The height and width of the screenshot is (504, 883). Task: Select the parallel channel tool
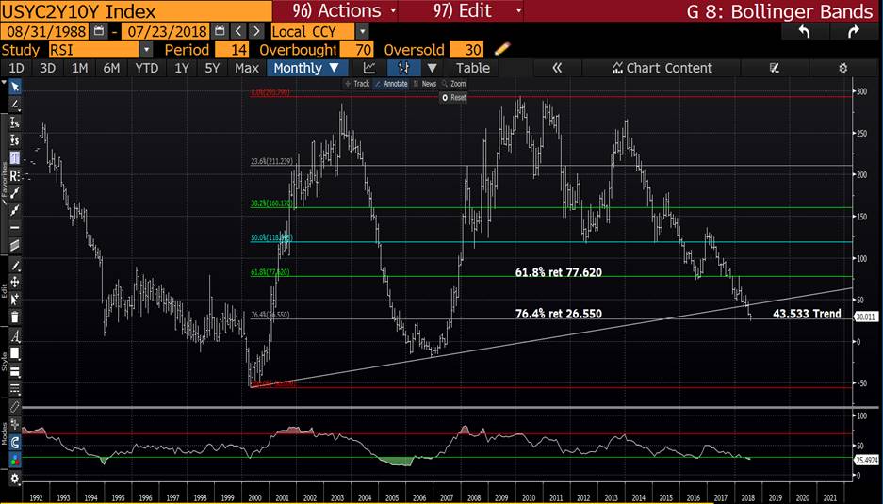(15, 245)
